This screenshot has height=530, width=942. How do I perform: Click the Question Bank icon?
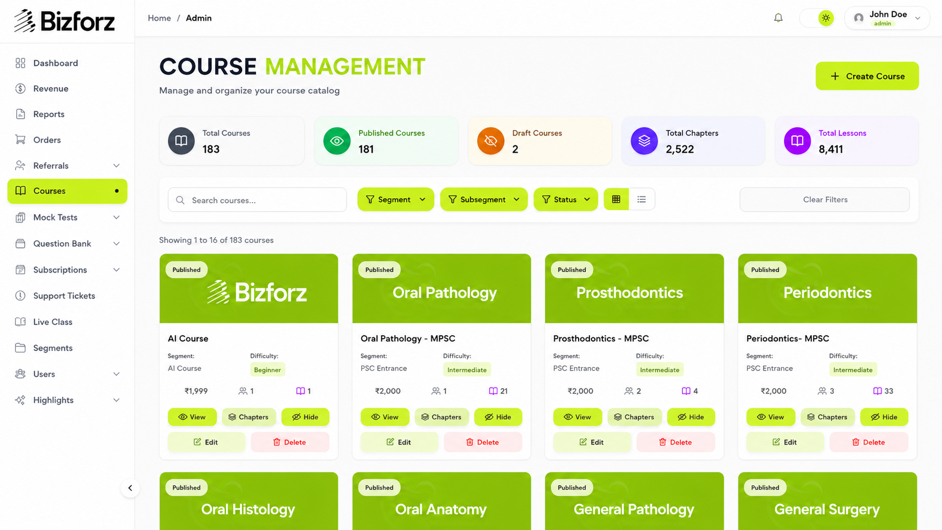(x=20, y=243)
